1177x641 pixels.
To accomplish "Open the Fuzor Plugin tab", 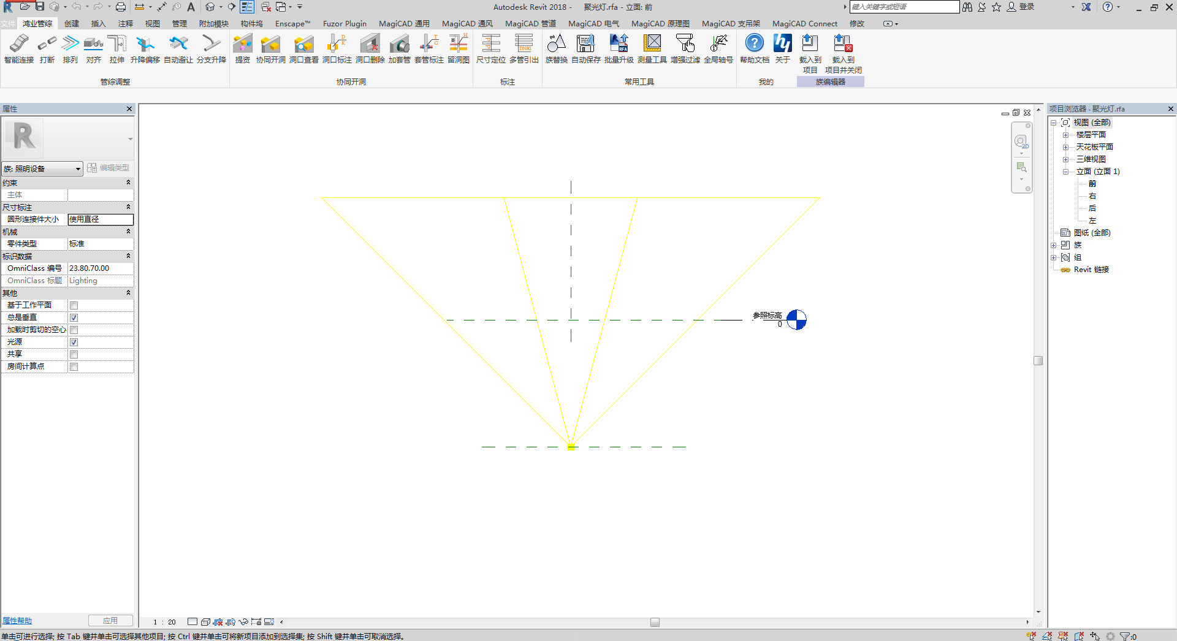I will 345,23.
